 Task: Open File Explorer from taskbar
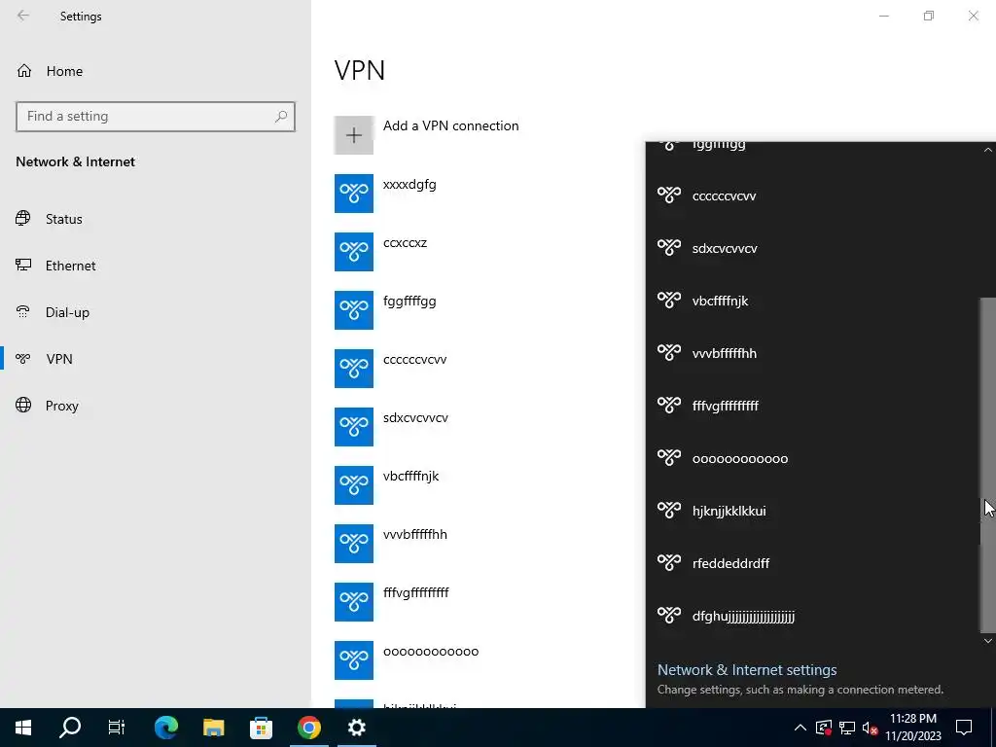[x=213, y=728]
